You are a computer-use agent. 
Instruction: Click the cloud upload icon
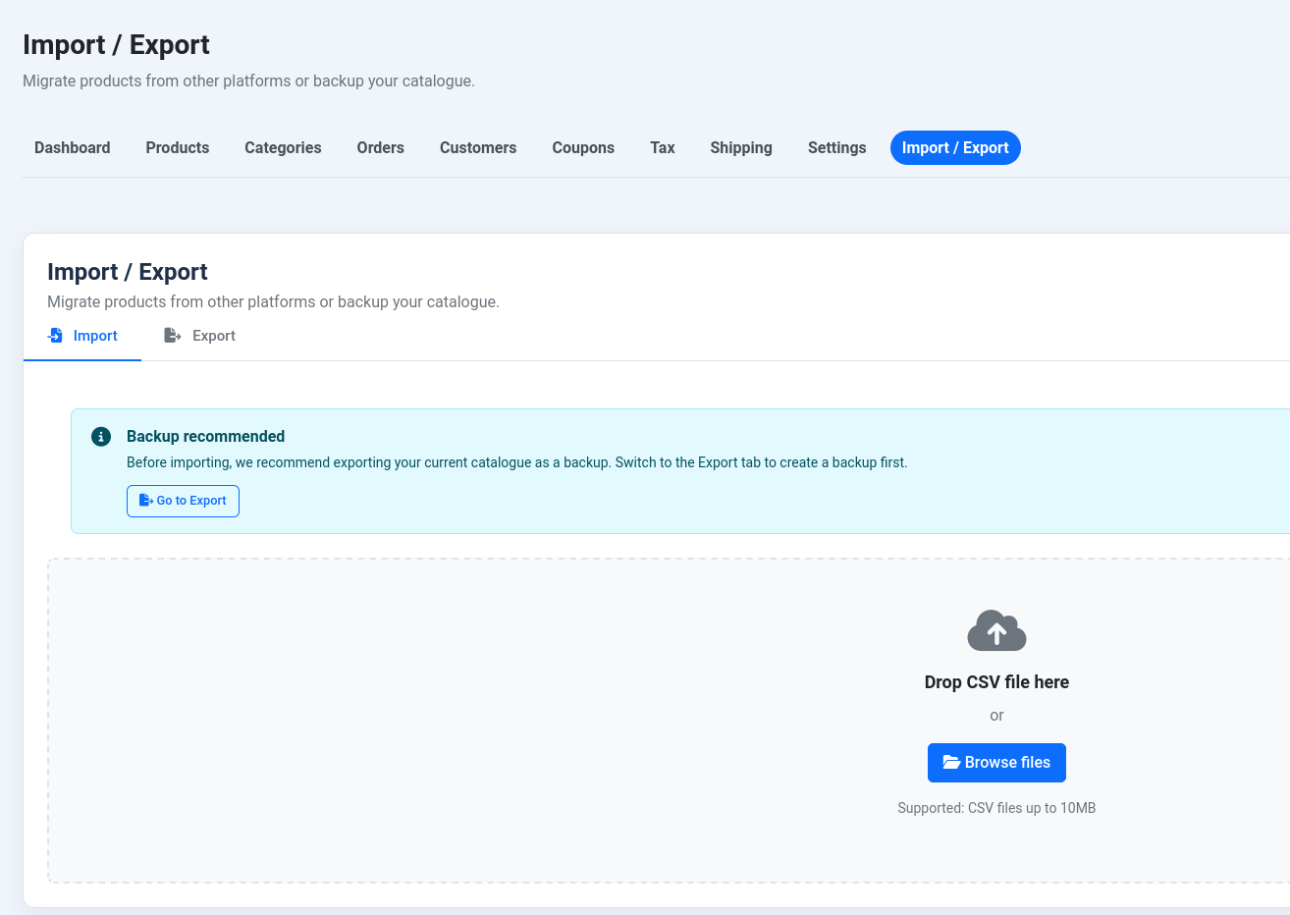pyautogui.click(x=996, y=631)
